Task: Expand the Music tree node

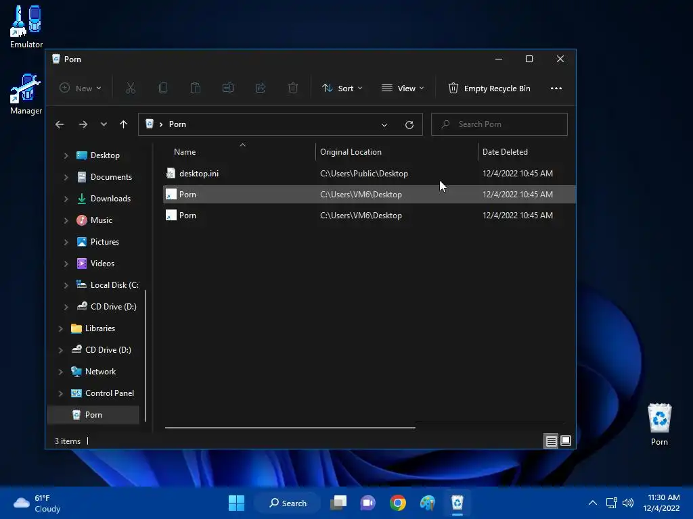Action: pyautogui.click(x=66, y=220)
